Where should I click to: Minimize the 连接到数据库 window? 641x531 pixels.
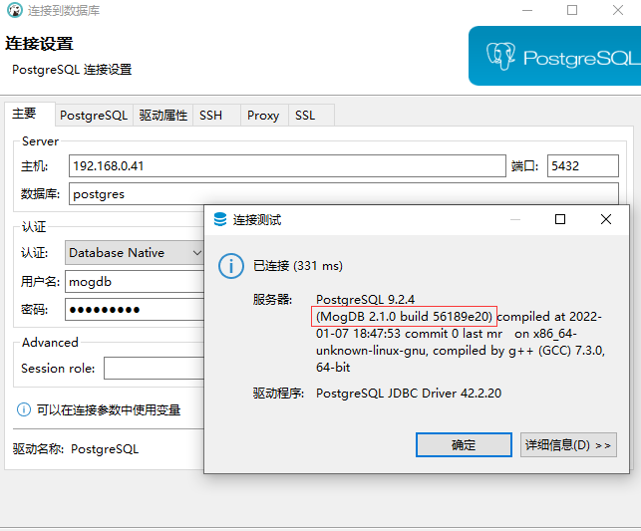point(527,10)
